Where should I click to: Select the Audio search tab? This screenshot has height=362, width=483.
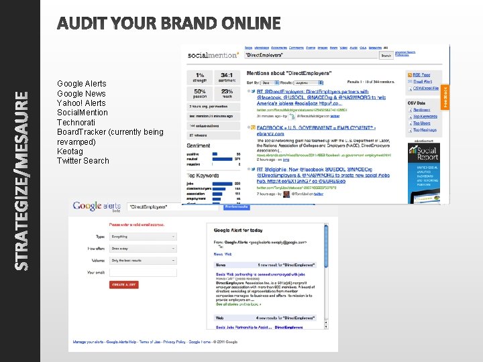point(354,48)
